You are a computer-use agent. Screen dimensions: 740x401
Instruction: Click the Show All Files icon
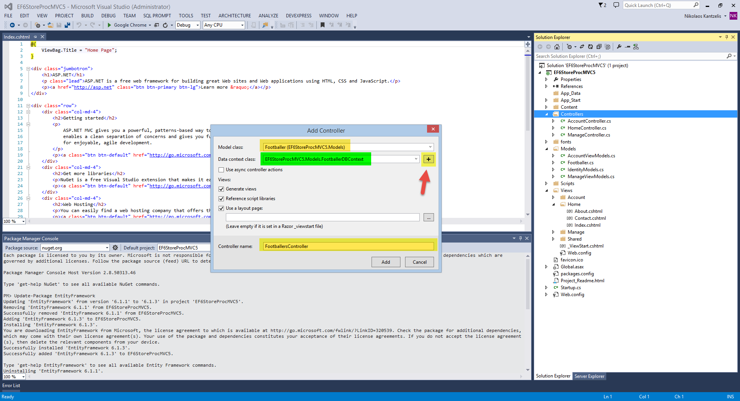click(607, 47)
